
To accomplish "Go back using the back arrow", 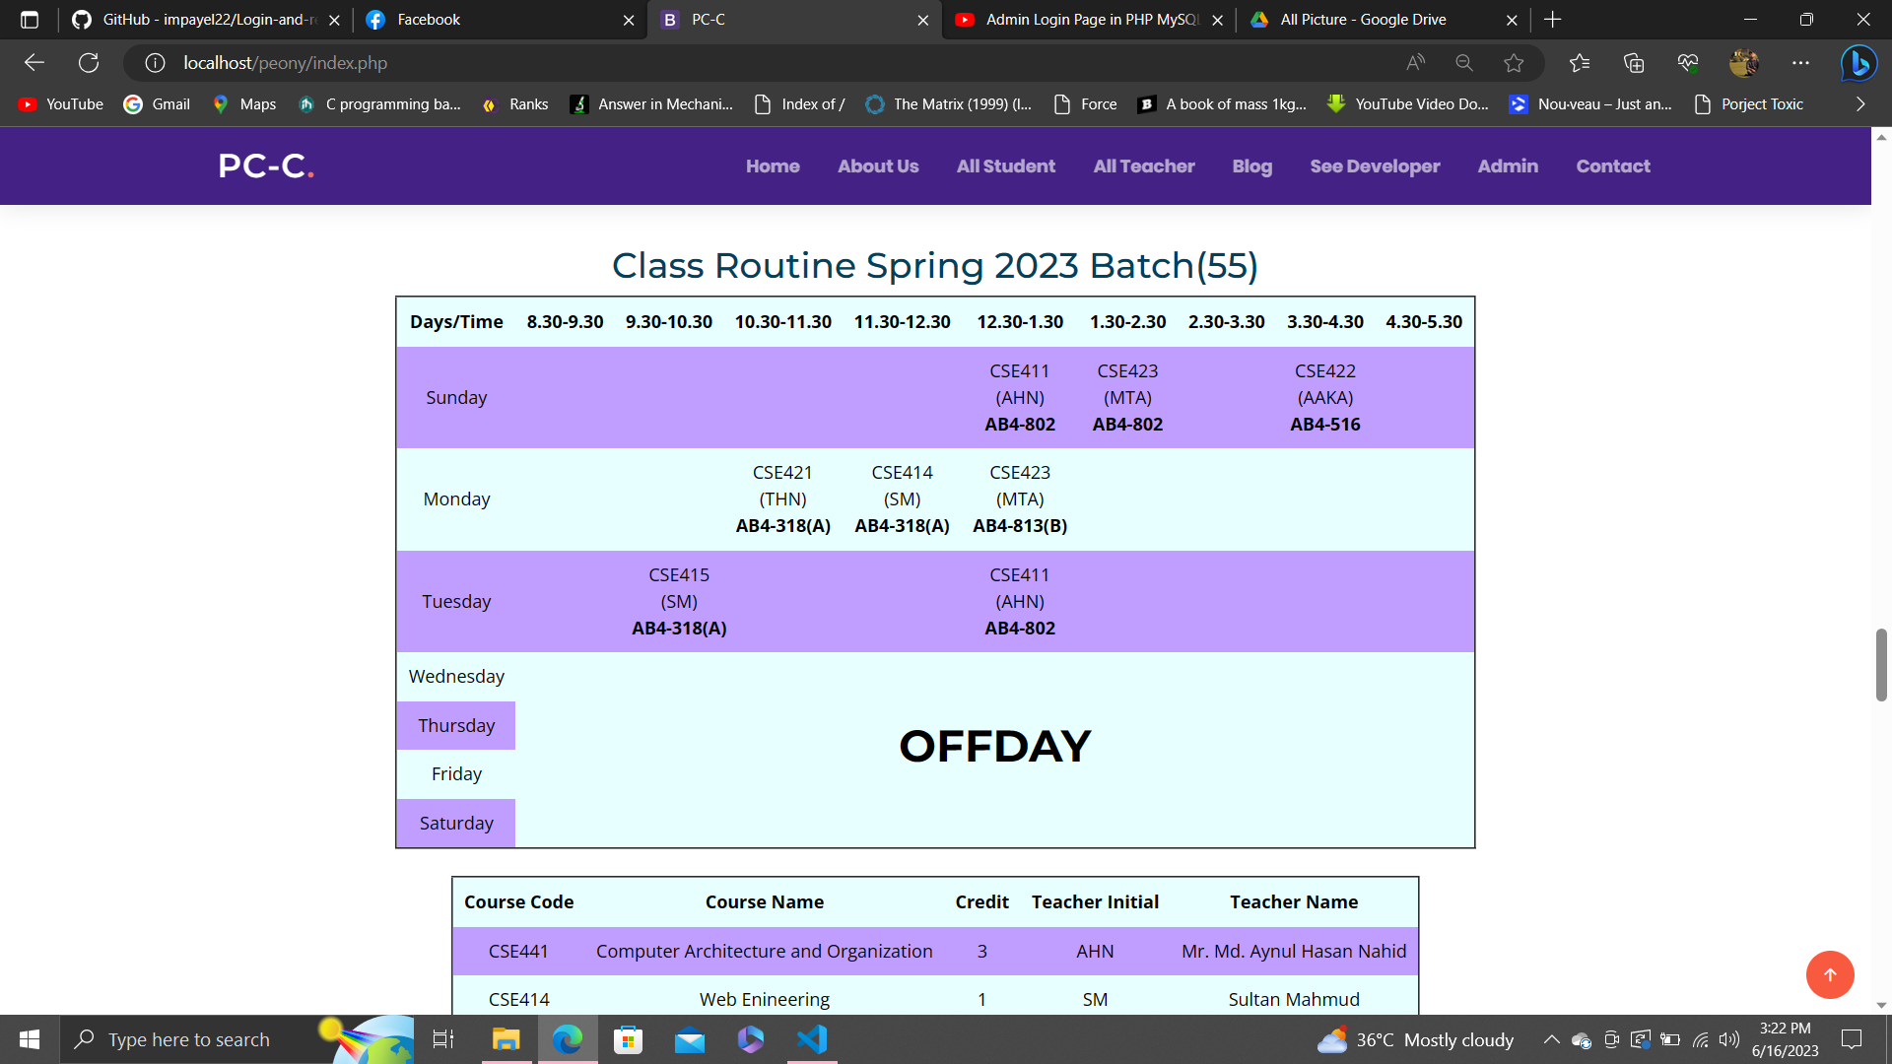I will (x=34, y=62).
